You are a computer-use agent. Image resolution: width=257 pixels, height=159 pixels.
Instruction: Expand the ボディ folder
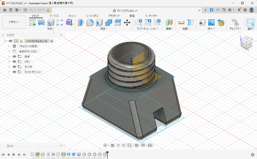pos(9,62)
